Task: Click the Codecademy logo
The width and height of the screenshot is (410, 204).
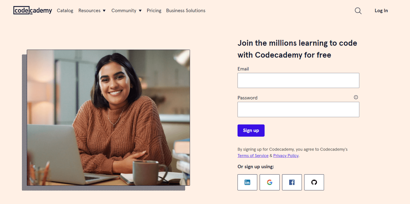Action: [33, 10]
